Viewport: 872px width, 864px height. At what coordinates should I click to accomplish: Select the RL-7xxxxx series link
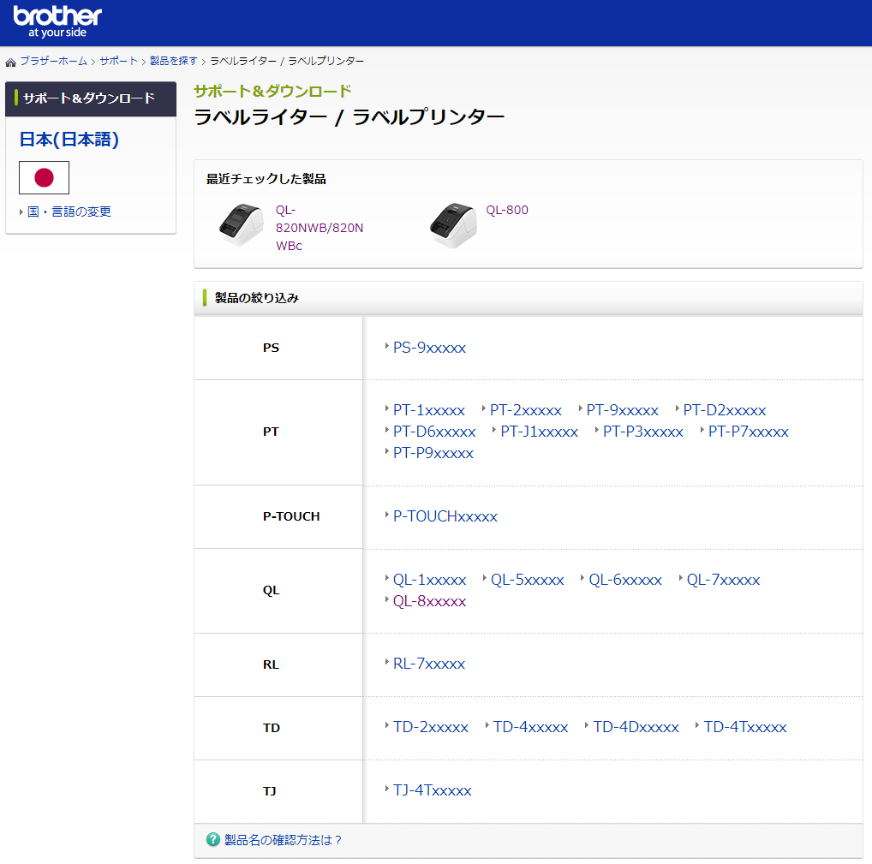click(429, 664)
